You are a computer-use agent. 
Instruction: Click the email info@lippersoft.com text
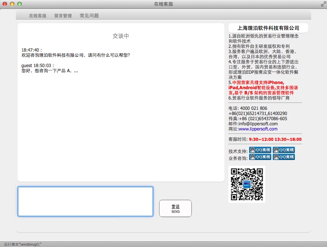(258, 124)
